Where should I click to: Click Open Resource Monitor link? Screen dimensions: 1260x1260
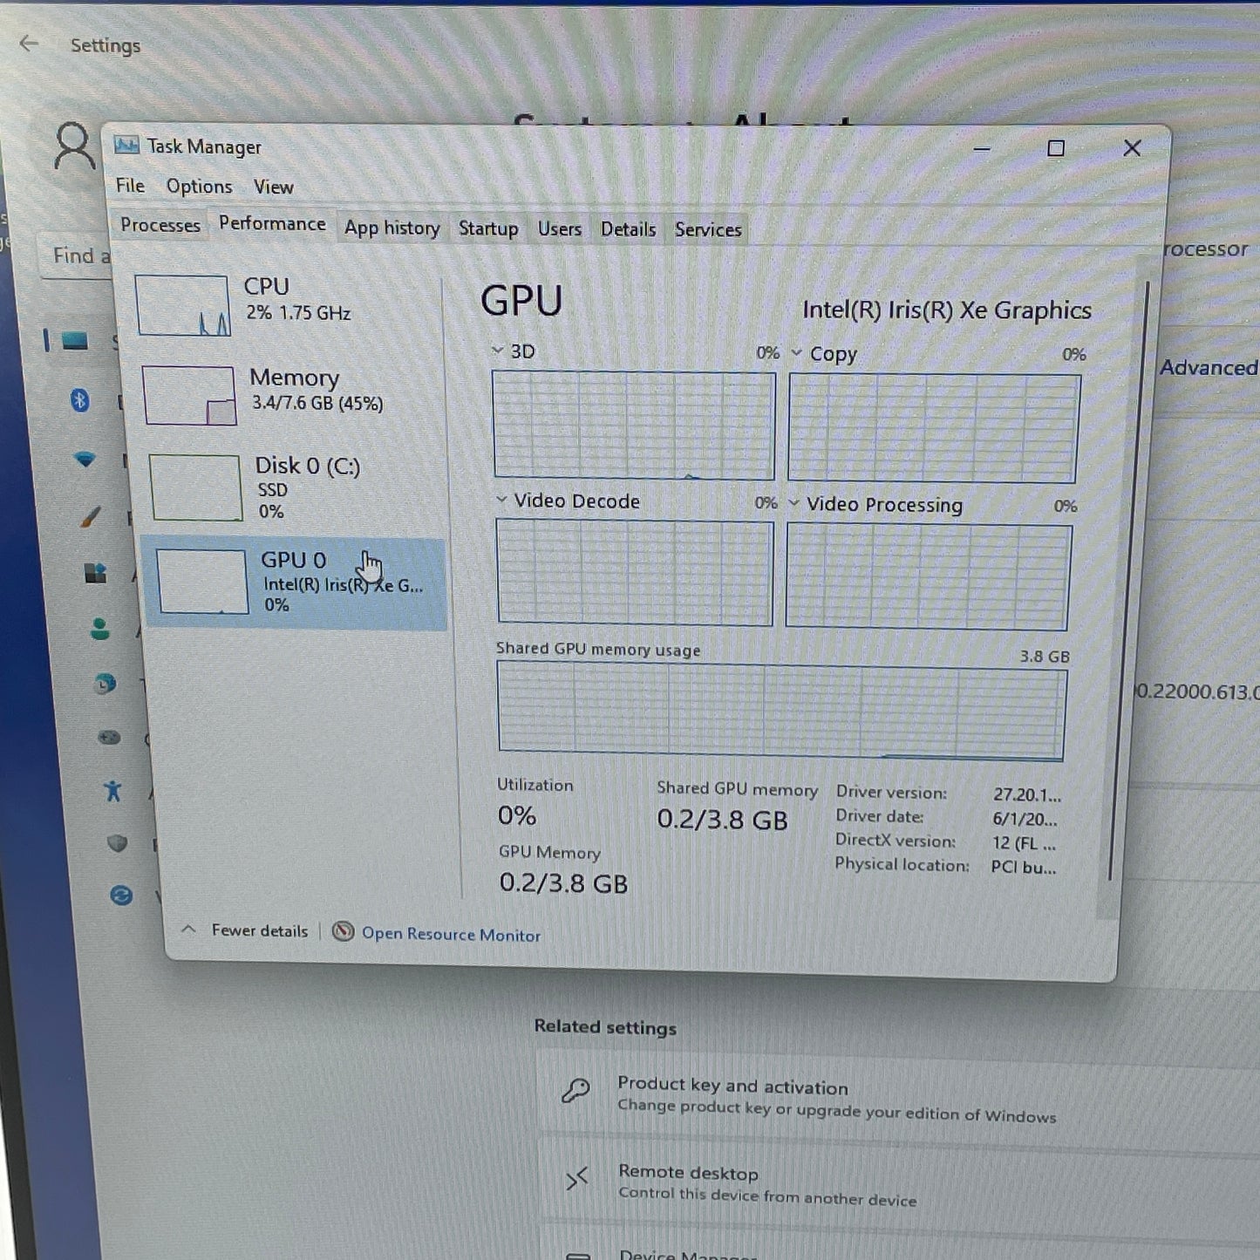(x=451, y=935)
